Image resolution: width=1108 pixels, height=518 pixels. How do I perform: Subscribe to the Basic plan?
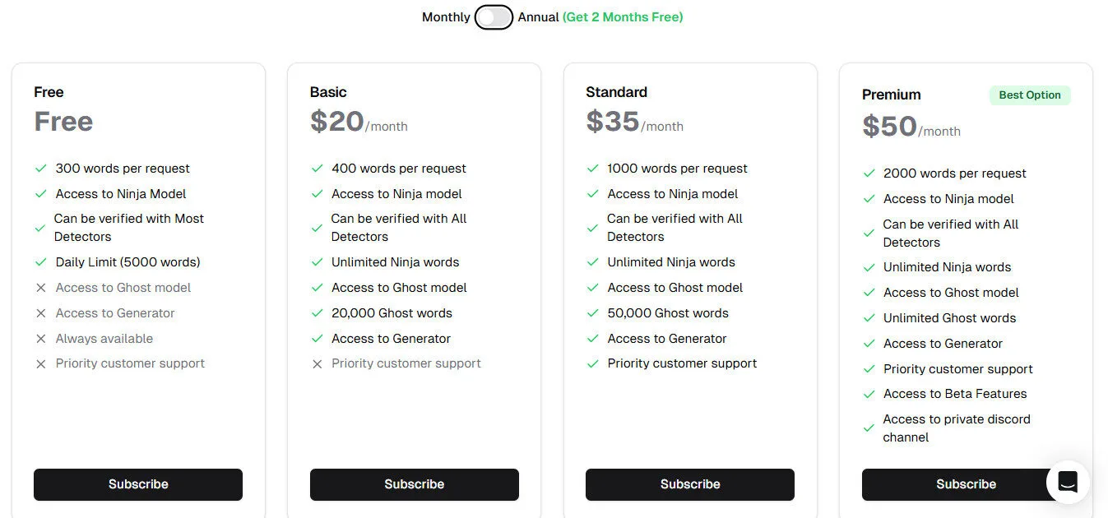(414, 484)
